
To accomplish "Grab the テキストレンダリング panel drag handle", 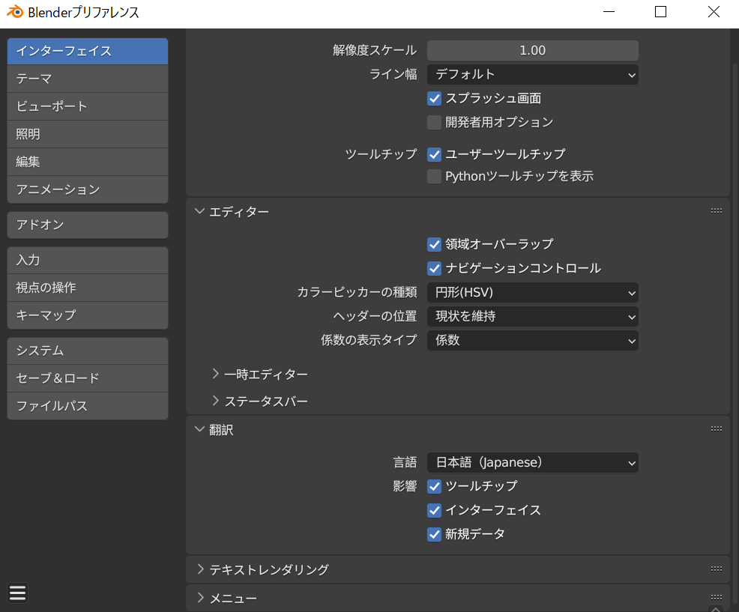I will pos(716,569).
